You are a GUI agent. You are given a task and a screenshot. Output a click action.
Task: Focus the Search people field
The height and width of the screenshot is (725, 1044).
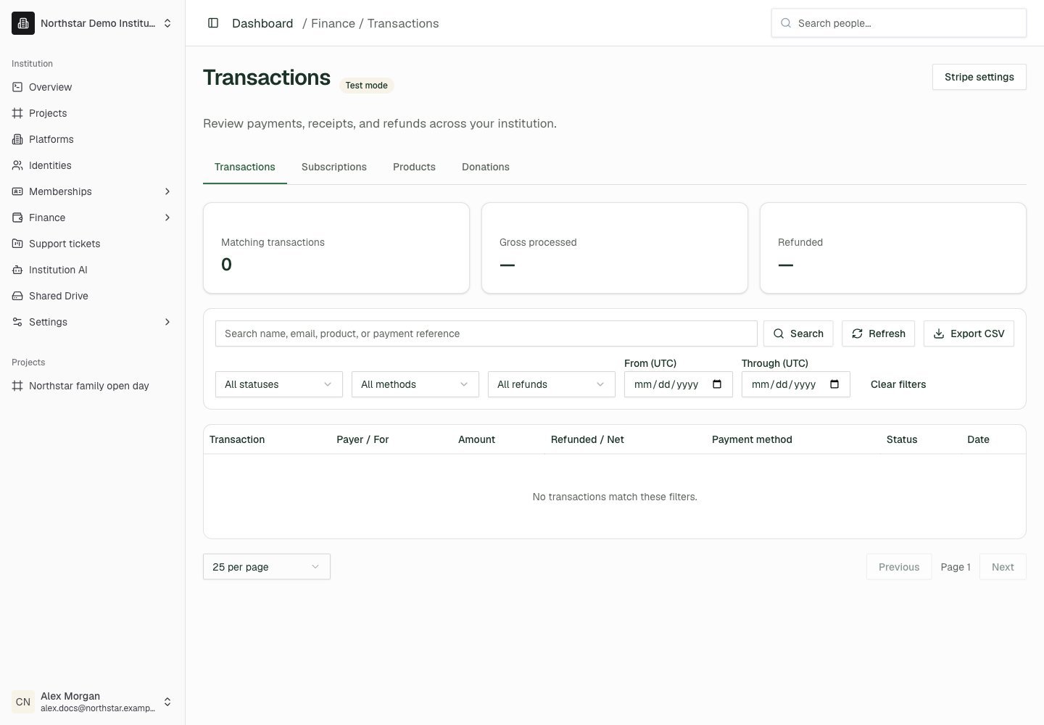coord(899,23)
